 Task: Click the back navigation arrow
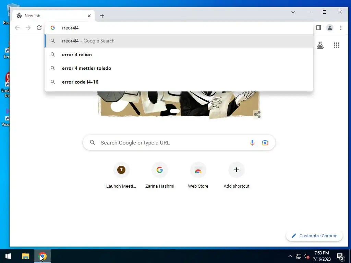[x=17, y=28]
